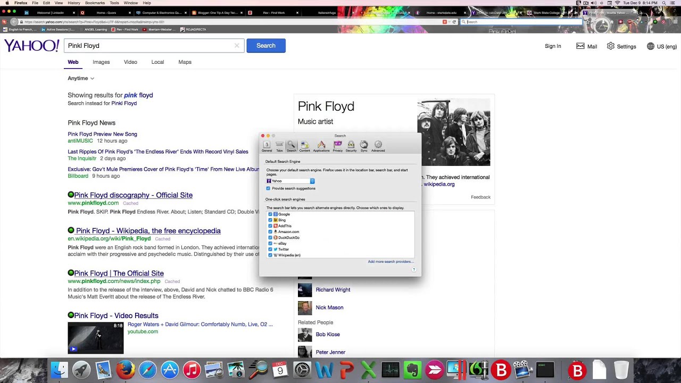Open Launchpad rocket in the Dock
Image resolution: width=681 pixels, height=383 pixels.
[x=81, y=370]
